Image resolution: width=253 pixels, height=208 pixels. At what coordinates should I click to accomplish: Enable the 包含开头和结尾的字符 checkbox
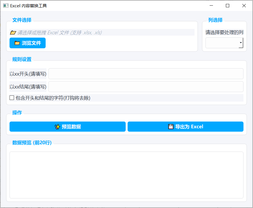click(12, 98)
